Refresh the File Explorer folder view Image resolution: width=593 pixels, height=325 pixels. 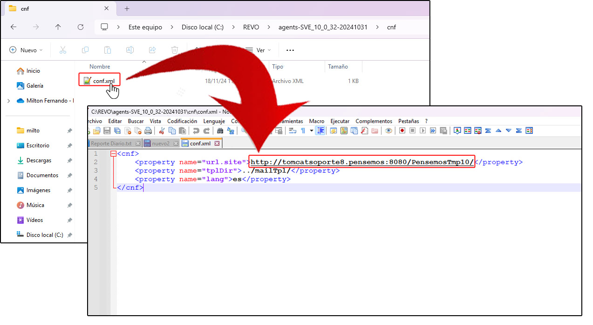(81, 27)
